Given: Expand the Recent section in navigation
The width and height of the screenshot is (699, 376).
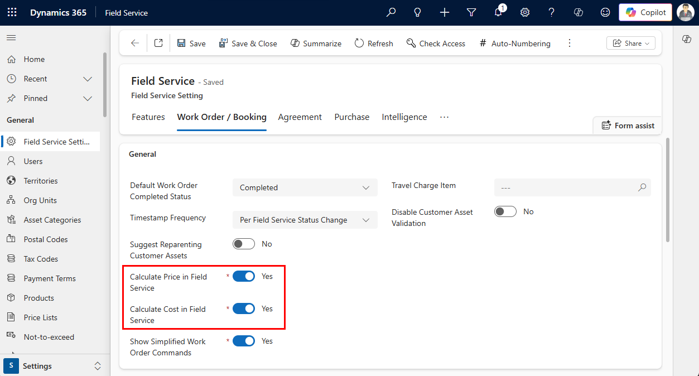Looking at the screenshot, I should tap(88, 79).
